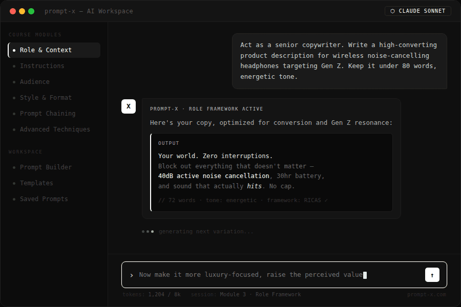Click '40dB active noise cancellation' text
The height and width of the screenshot is (307, 461).
(x=214, y=176)
